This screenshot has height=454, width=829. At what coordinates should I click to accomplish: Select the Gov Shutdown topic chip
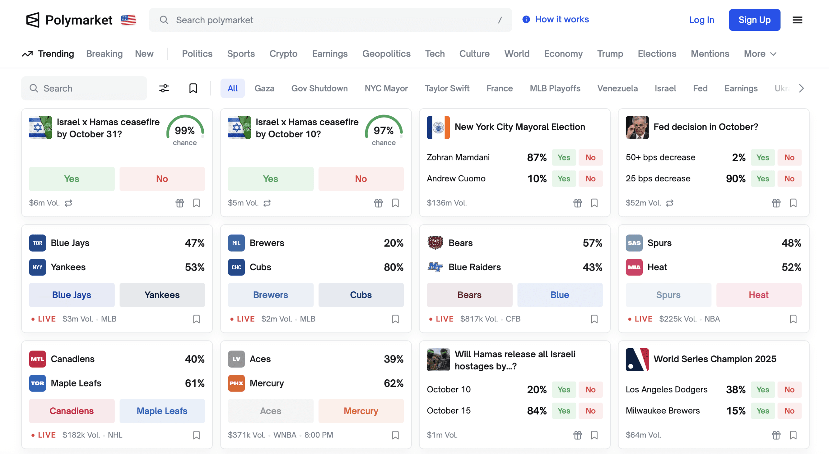point(319,88)
